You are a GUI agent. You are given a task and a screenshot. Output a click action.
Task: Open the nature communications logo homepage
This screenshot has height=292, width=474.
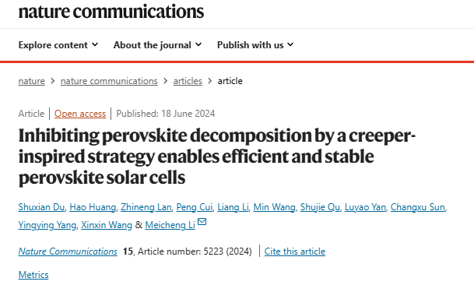(111, 12)
